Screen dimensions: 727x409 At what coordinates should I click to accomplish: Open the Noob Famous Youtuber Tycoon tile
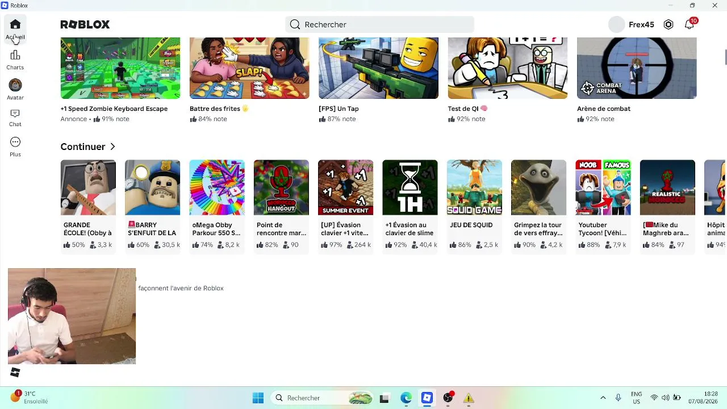pos(603,187)
